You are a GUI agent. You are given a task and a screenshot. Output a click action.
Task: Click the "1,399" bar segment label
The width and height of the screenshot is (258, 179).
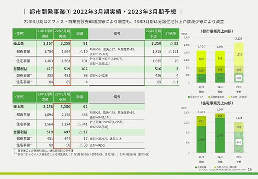click(220, 135)
